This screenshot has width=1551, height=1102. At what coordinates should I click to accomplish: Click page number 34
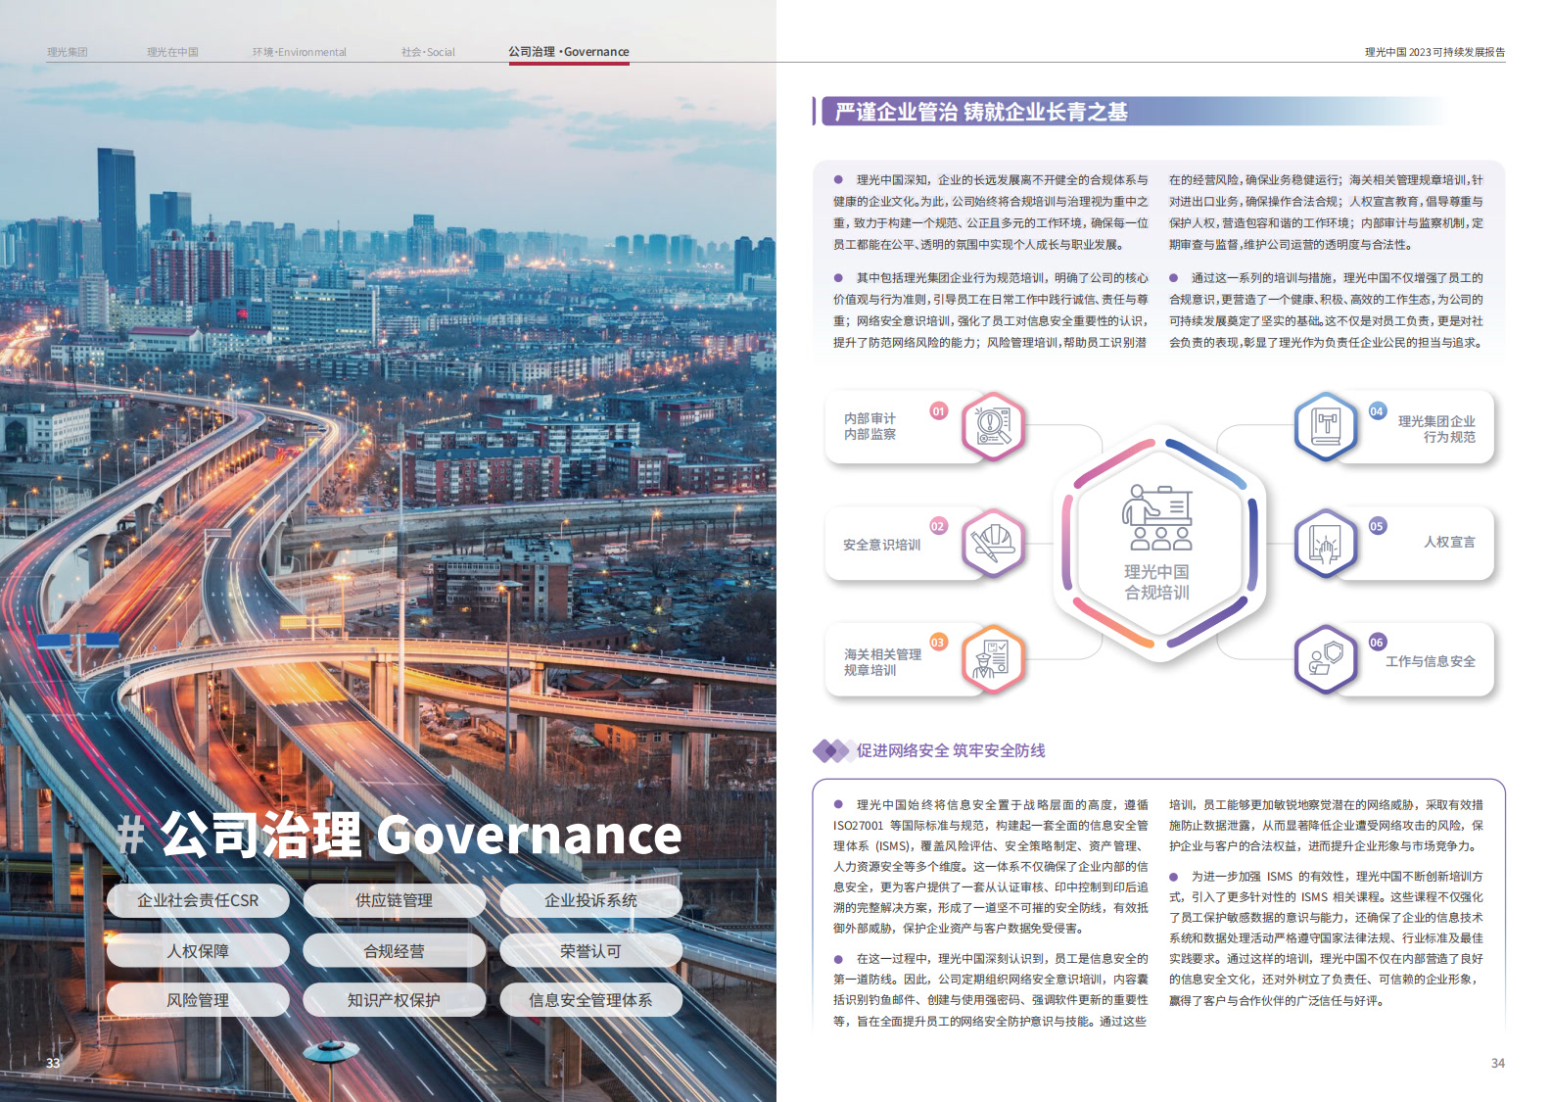pos(1498,1063)
